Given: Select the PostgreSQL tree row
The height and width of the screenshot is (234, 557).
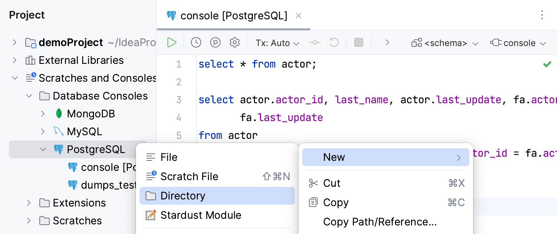Looking at the screenshot, I should (78, 149).
